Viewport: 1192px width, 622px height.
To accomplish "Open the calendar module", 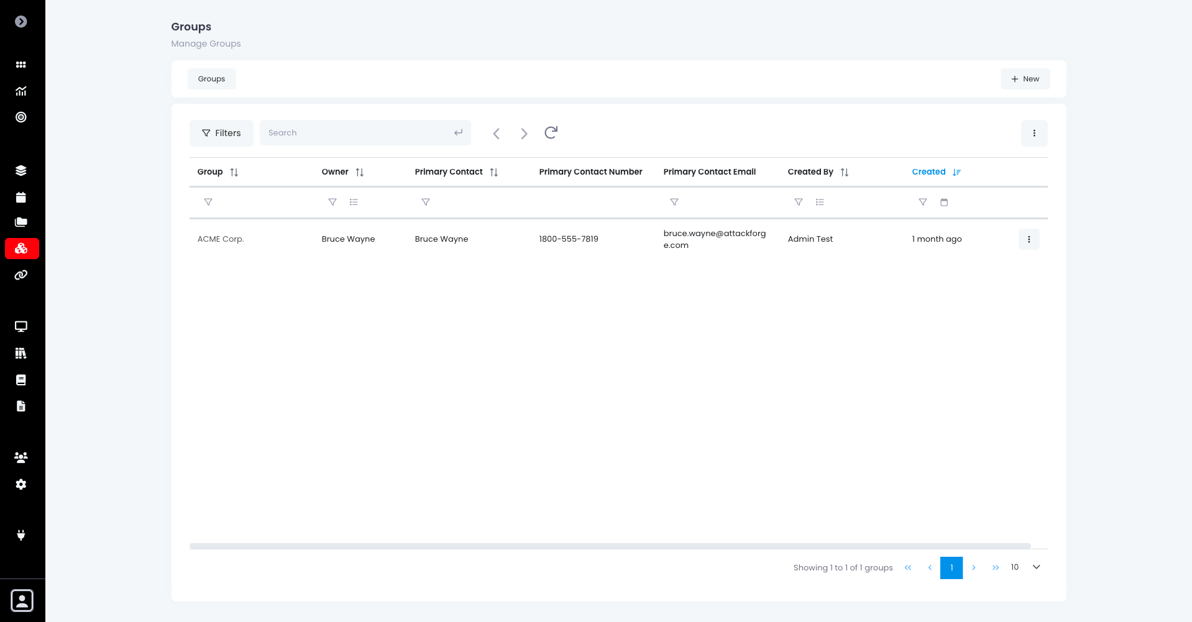I will tap(21, 197).
